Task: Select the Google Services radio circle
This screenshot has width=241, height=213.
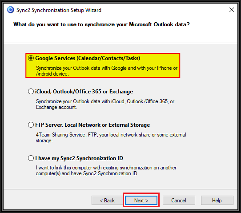Action: [x=31, y=58]
